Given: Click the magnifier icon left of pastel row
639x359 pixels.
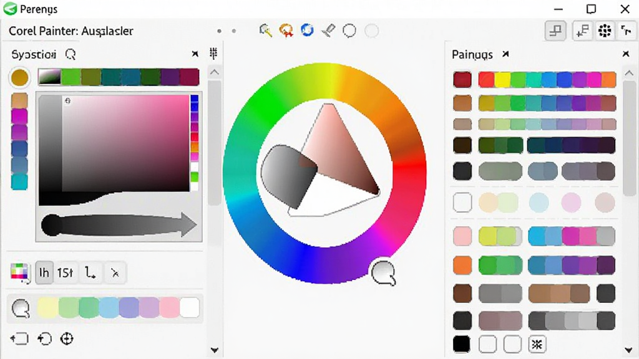Looking at the screenshot, I should click(x=21, y=308).
